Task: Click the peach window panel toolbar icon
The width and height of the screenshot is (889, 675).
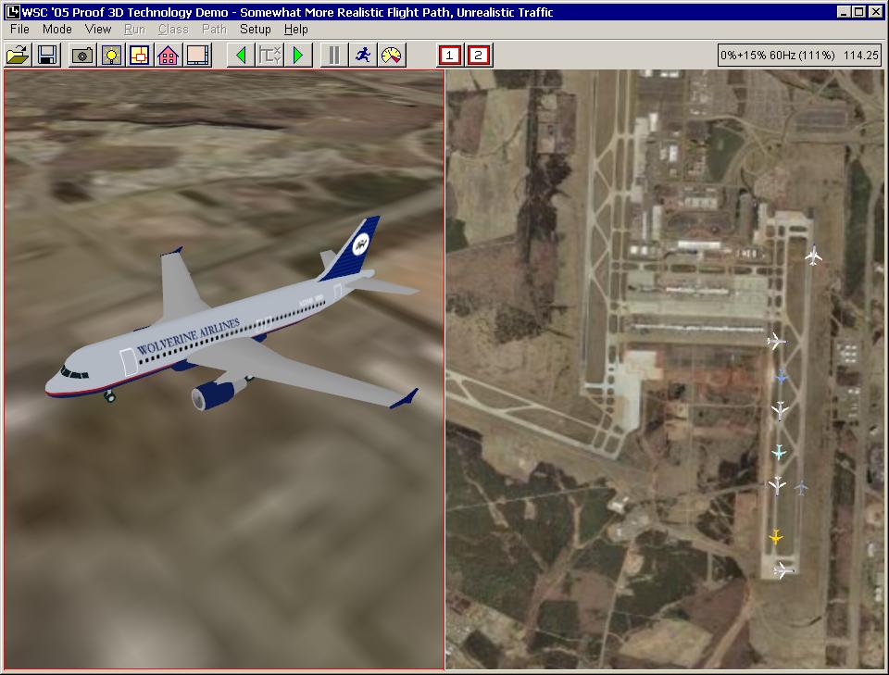Action: [x=198, y=56]
